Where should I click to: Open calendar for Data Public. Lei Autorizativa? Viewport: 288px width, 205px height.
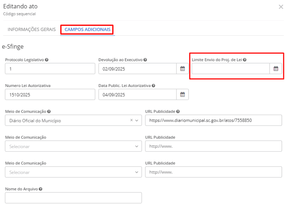(182, 95)
